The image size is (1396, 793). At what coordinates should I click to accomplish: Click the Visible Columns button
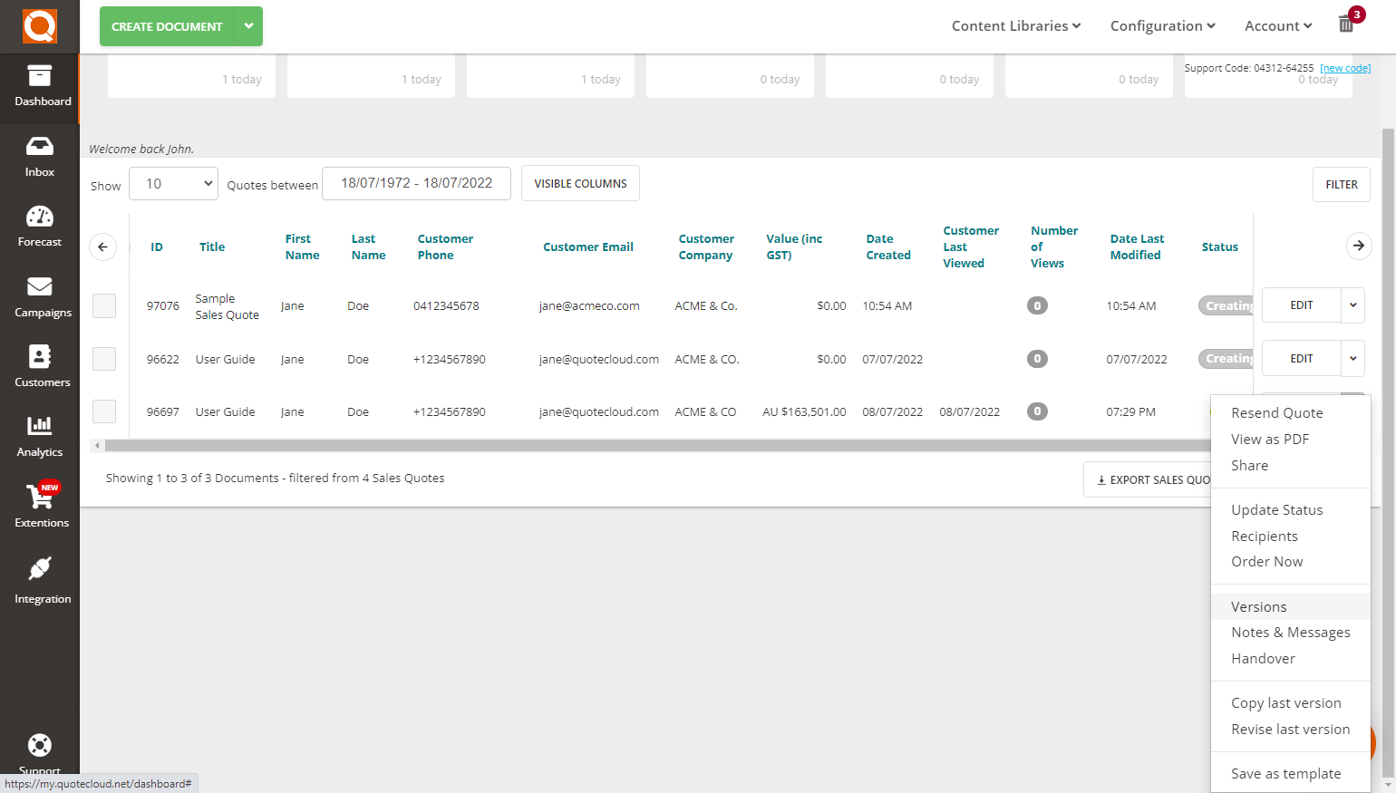point(580,183)
